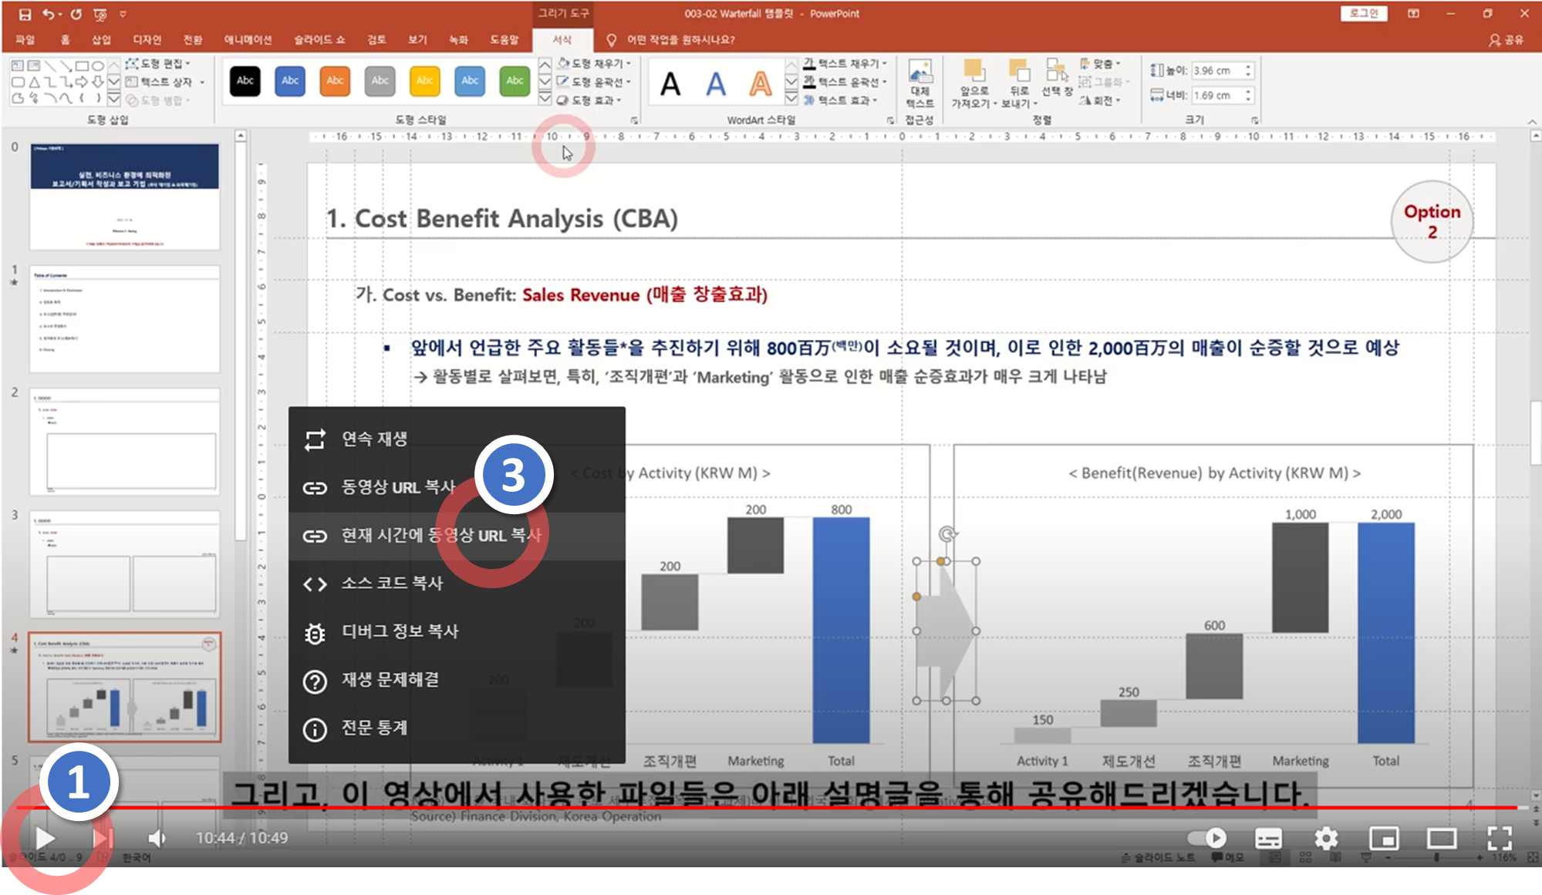Open 재생 문제해결 entry
1542x895 pixels.
click(457, 680)
